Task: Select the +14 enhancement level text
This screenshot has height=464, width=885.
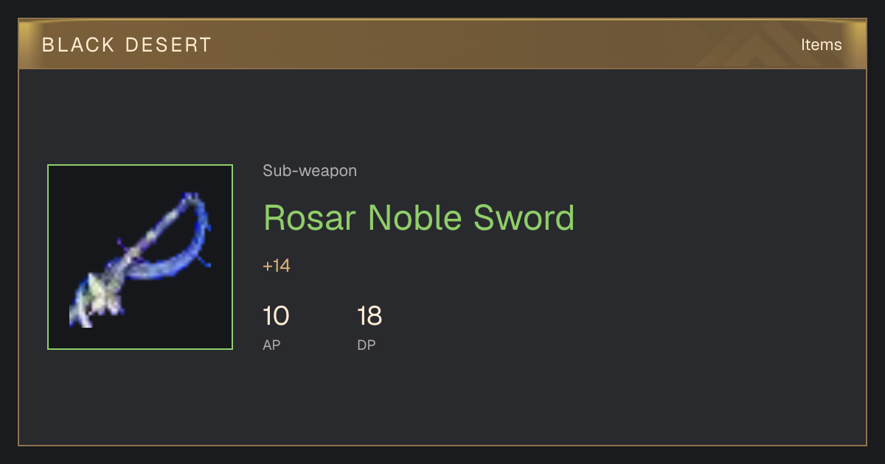Action: click(x=277, y=266)
